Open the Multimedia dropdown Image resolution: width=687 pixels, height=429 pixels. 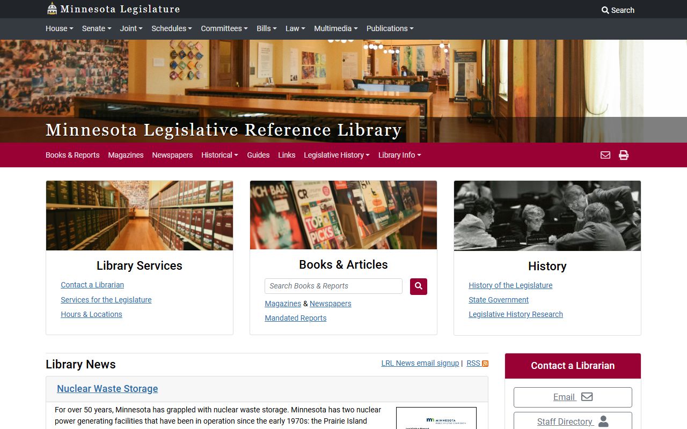(336, 28)
